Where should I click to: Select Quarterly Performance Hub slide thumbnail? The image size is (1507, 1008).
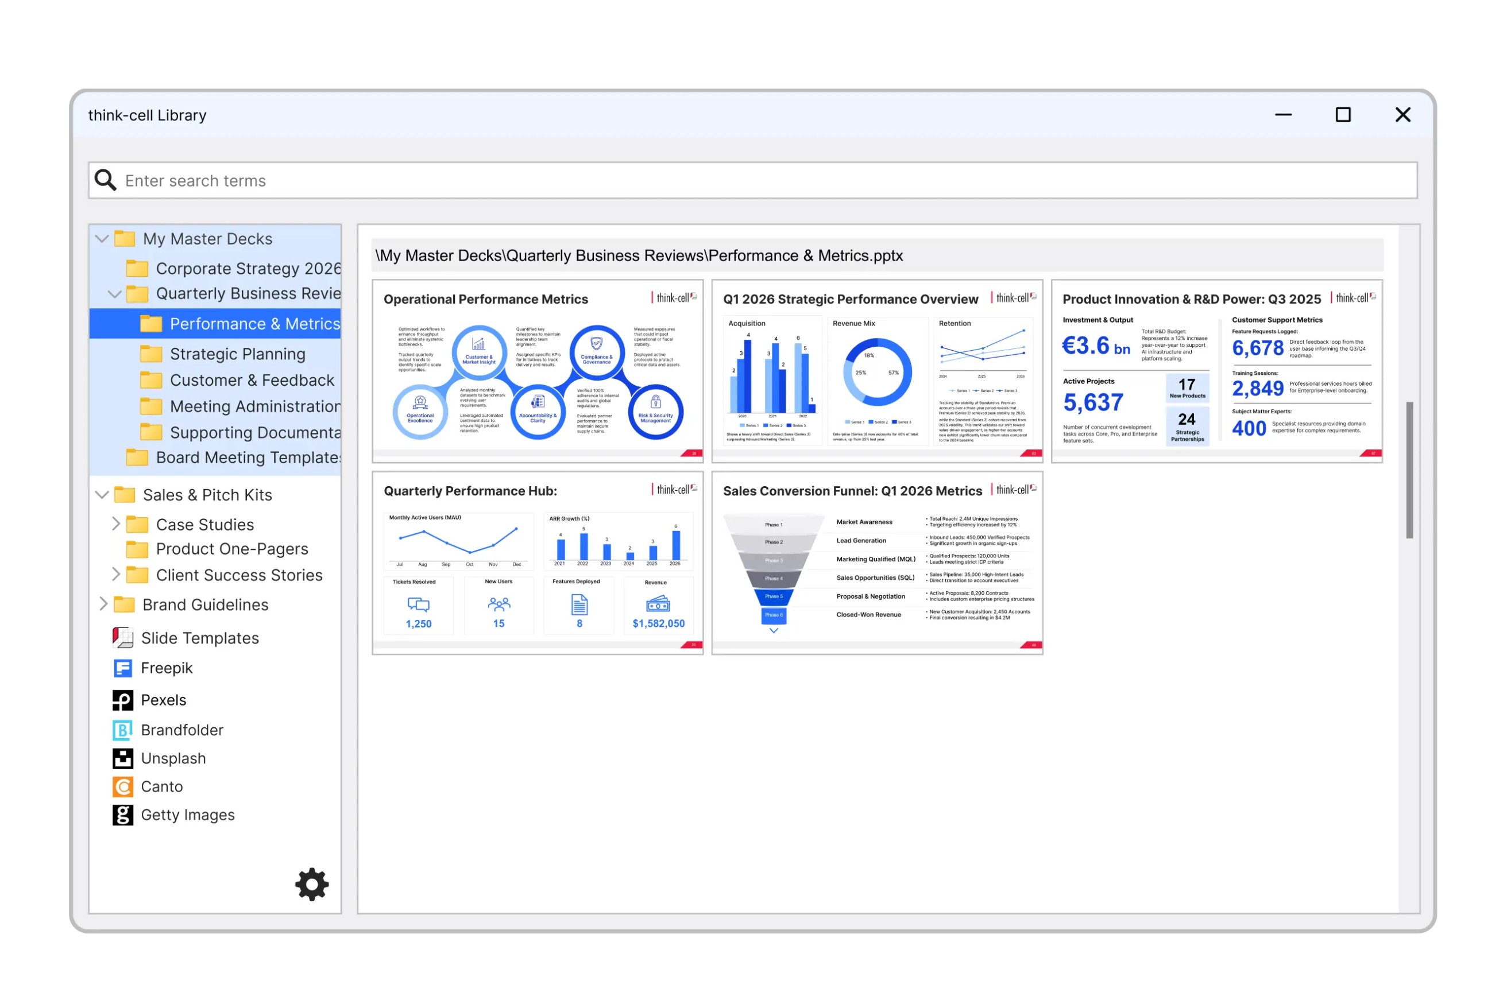point(538,563)
